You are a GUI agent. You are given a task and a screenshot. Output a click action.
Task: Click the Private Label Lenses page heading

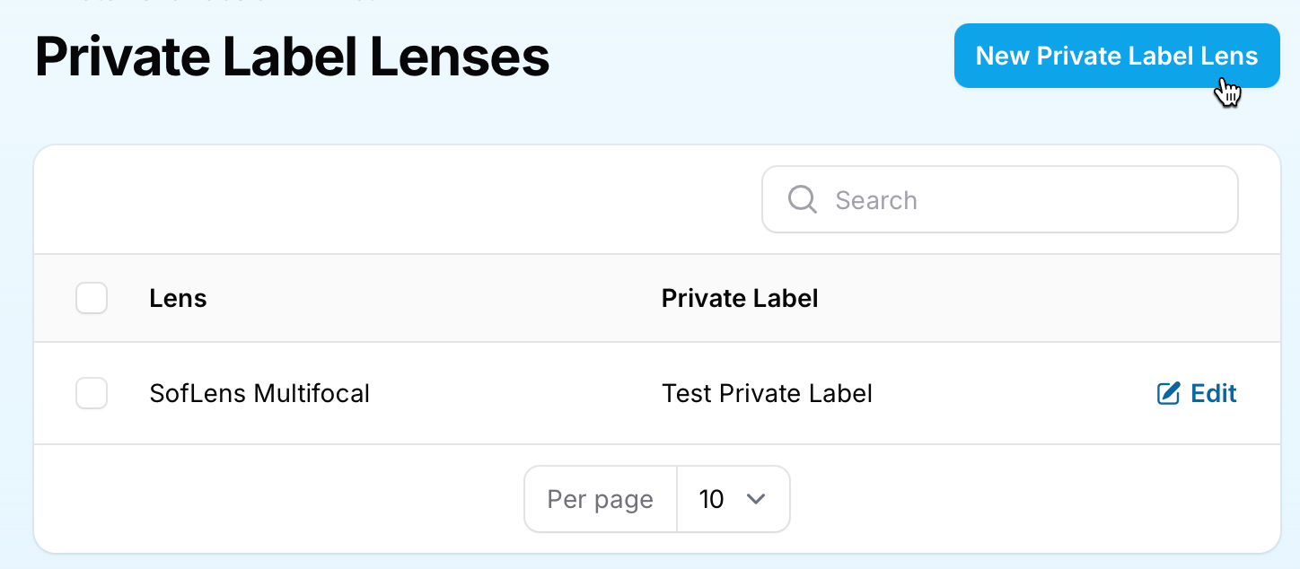(x=292, y=57)
